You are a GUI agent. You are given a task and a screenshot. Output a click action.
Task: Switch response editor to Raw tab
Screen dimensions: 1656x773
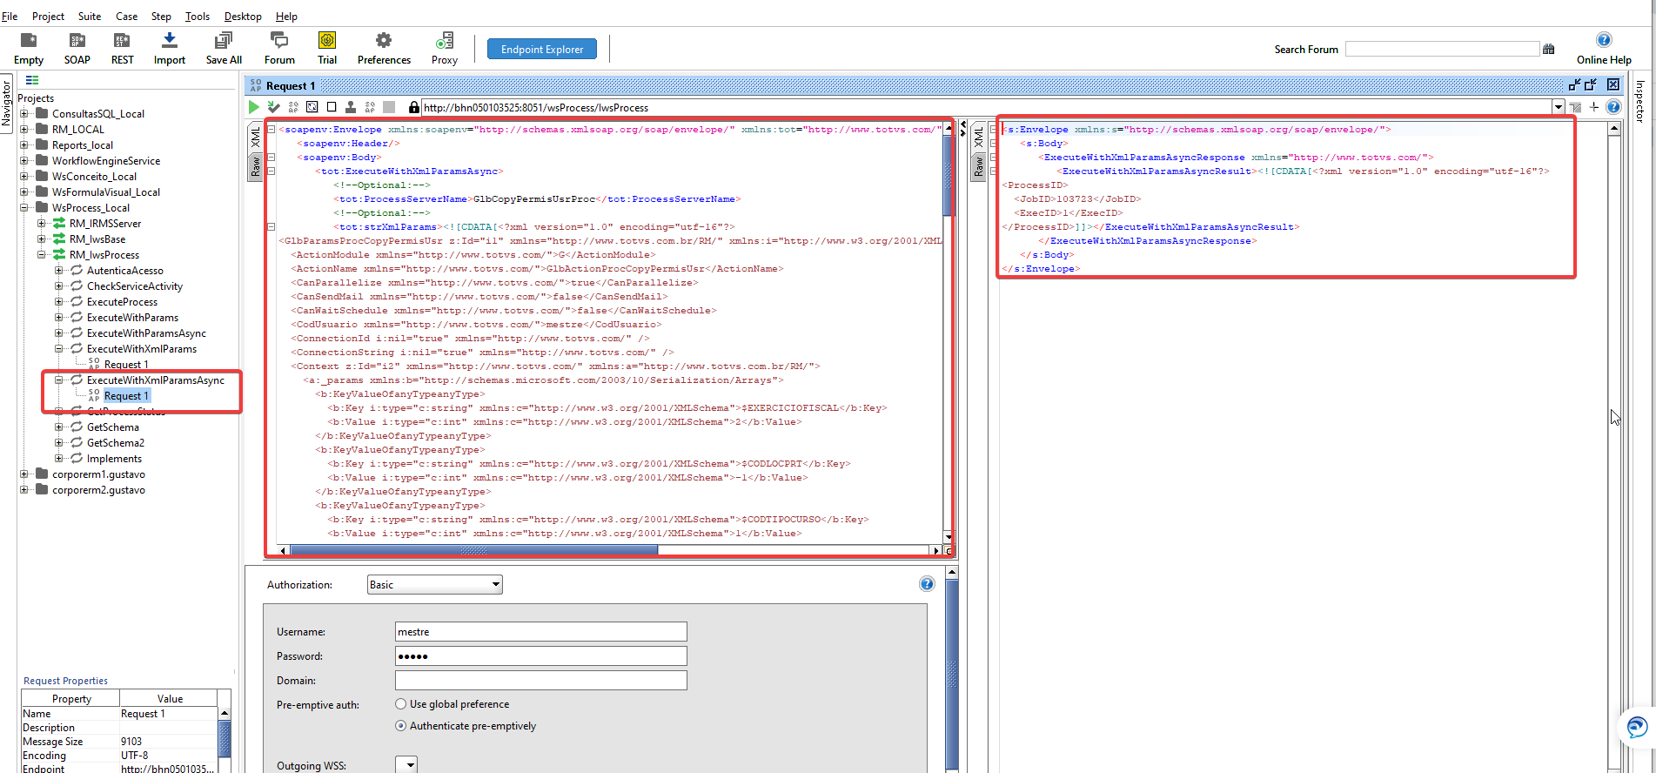[x=979, y=166]
